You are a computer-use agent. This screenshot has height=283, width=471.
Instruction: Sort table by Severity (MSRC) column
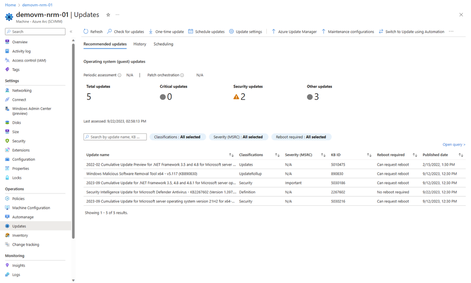323,155
